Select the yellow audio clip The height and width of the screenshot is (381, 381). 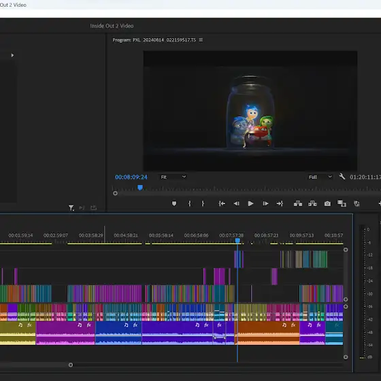coord(18,333)
